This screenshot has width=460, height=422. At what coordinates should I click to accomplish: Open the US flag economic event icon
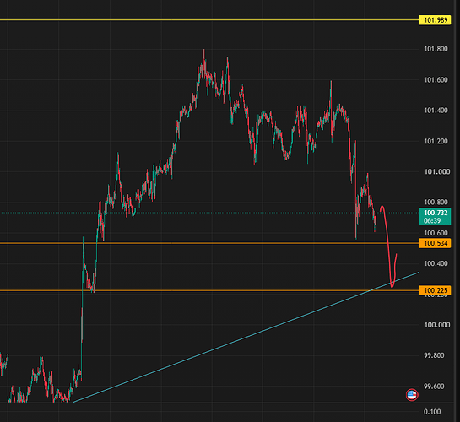pyautogui.click(x=412, y=395)
